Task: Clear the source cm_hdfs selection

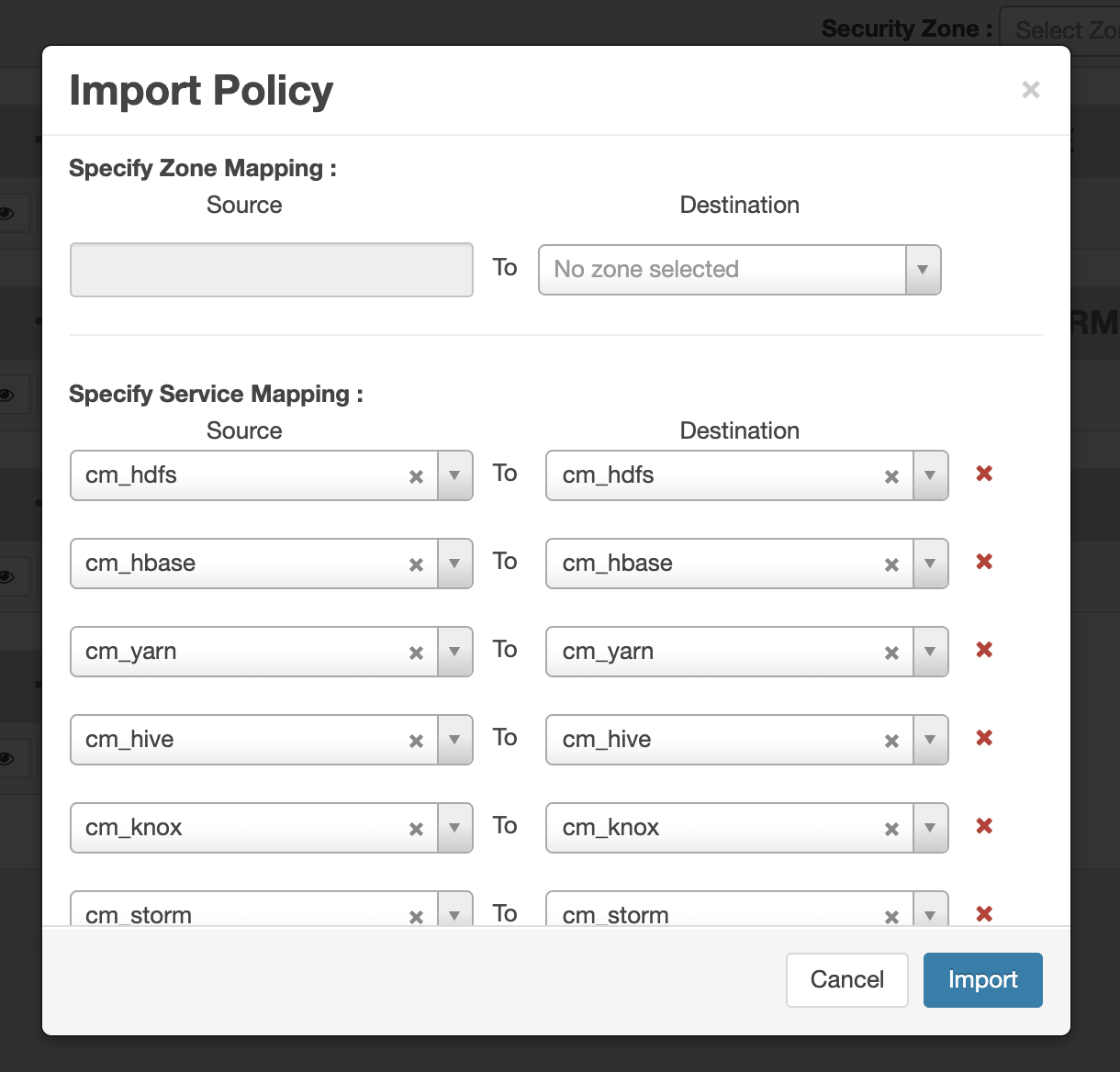Action: click(x=416, y=476)
